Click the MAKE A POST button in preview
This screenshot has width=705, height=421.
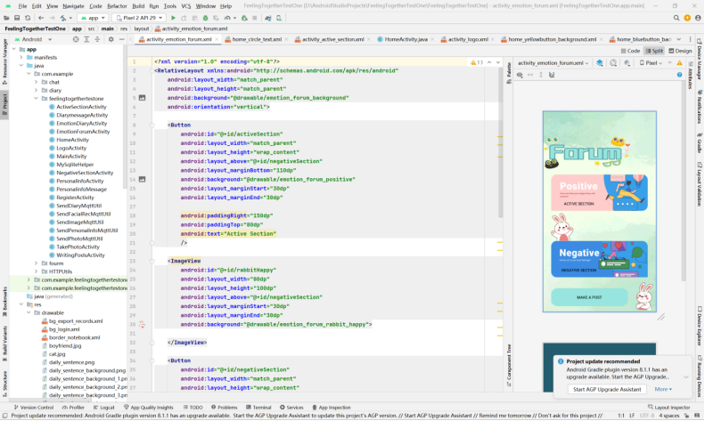click(x=589, y=297)
